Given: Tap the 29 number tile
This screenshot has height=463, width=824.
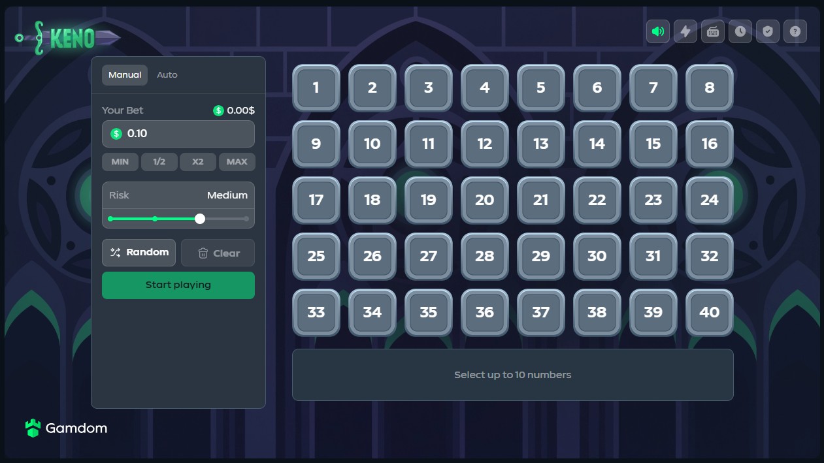Looking at the screenshot, I should [541, 257].
